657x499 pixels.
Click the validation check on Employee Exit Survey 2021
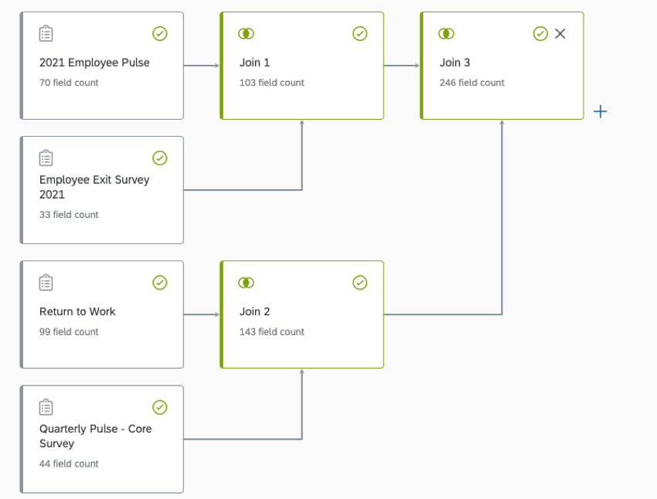[160, 158]
